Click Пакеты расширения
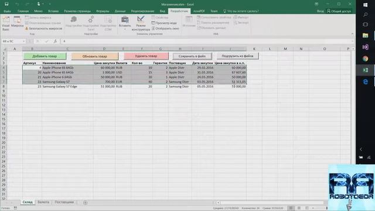This screenshot has width=375, height=211. pyautogui.click(x=213, y=23)
